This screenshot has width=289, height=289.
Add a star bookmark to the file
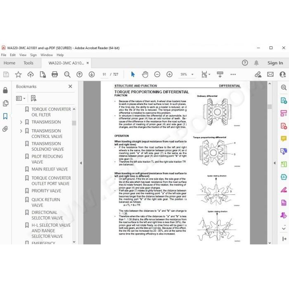pos(18,74)
